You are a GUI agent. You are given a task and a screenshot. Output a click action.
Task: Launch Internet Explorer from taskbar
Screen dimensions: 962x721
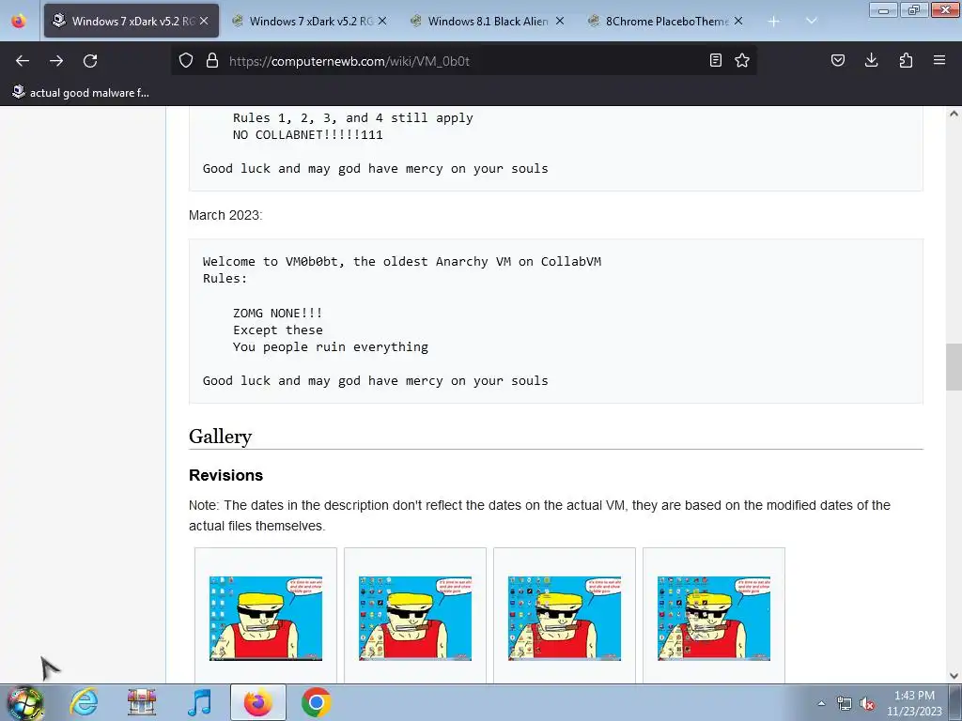coord(84,702)
